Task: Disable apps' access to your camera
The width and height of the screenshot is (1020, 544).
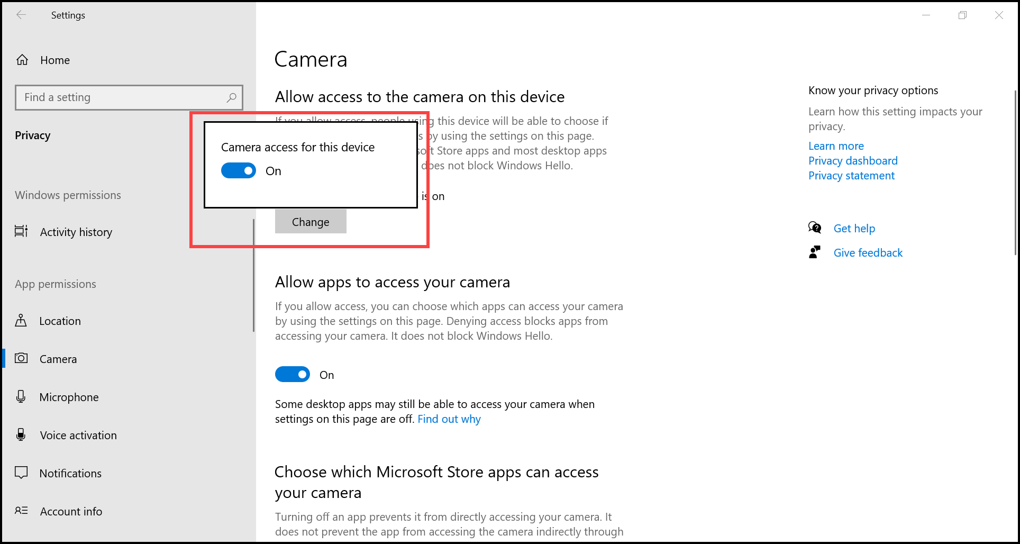Action: 293,374
